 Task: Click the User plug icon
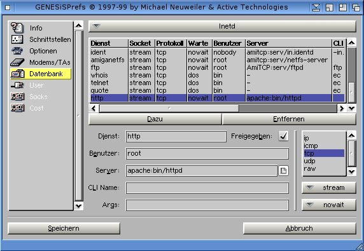point(17,85)
